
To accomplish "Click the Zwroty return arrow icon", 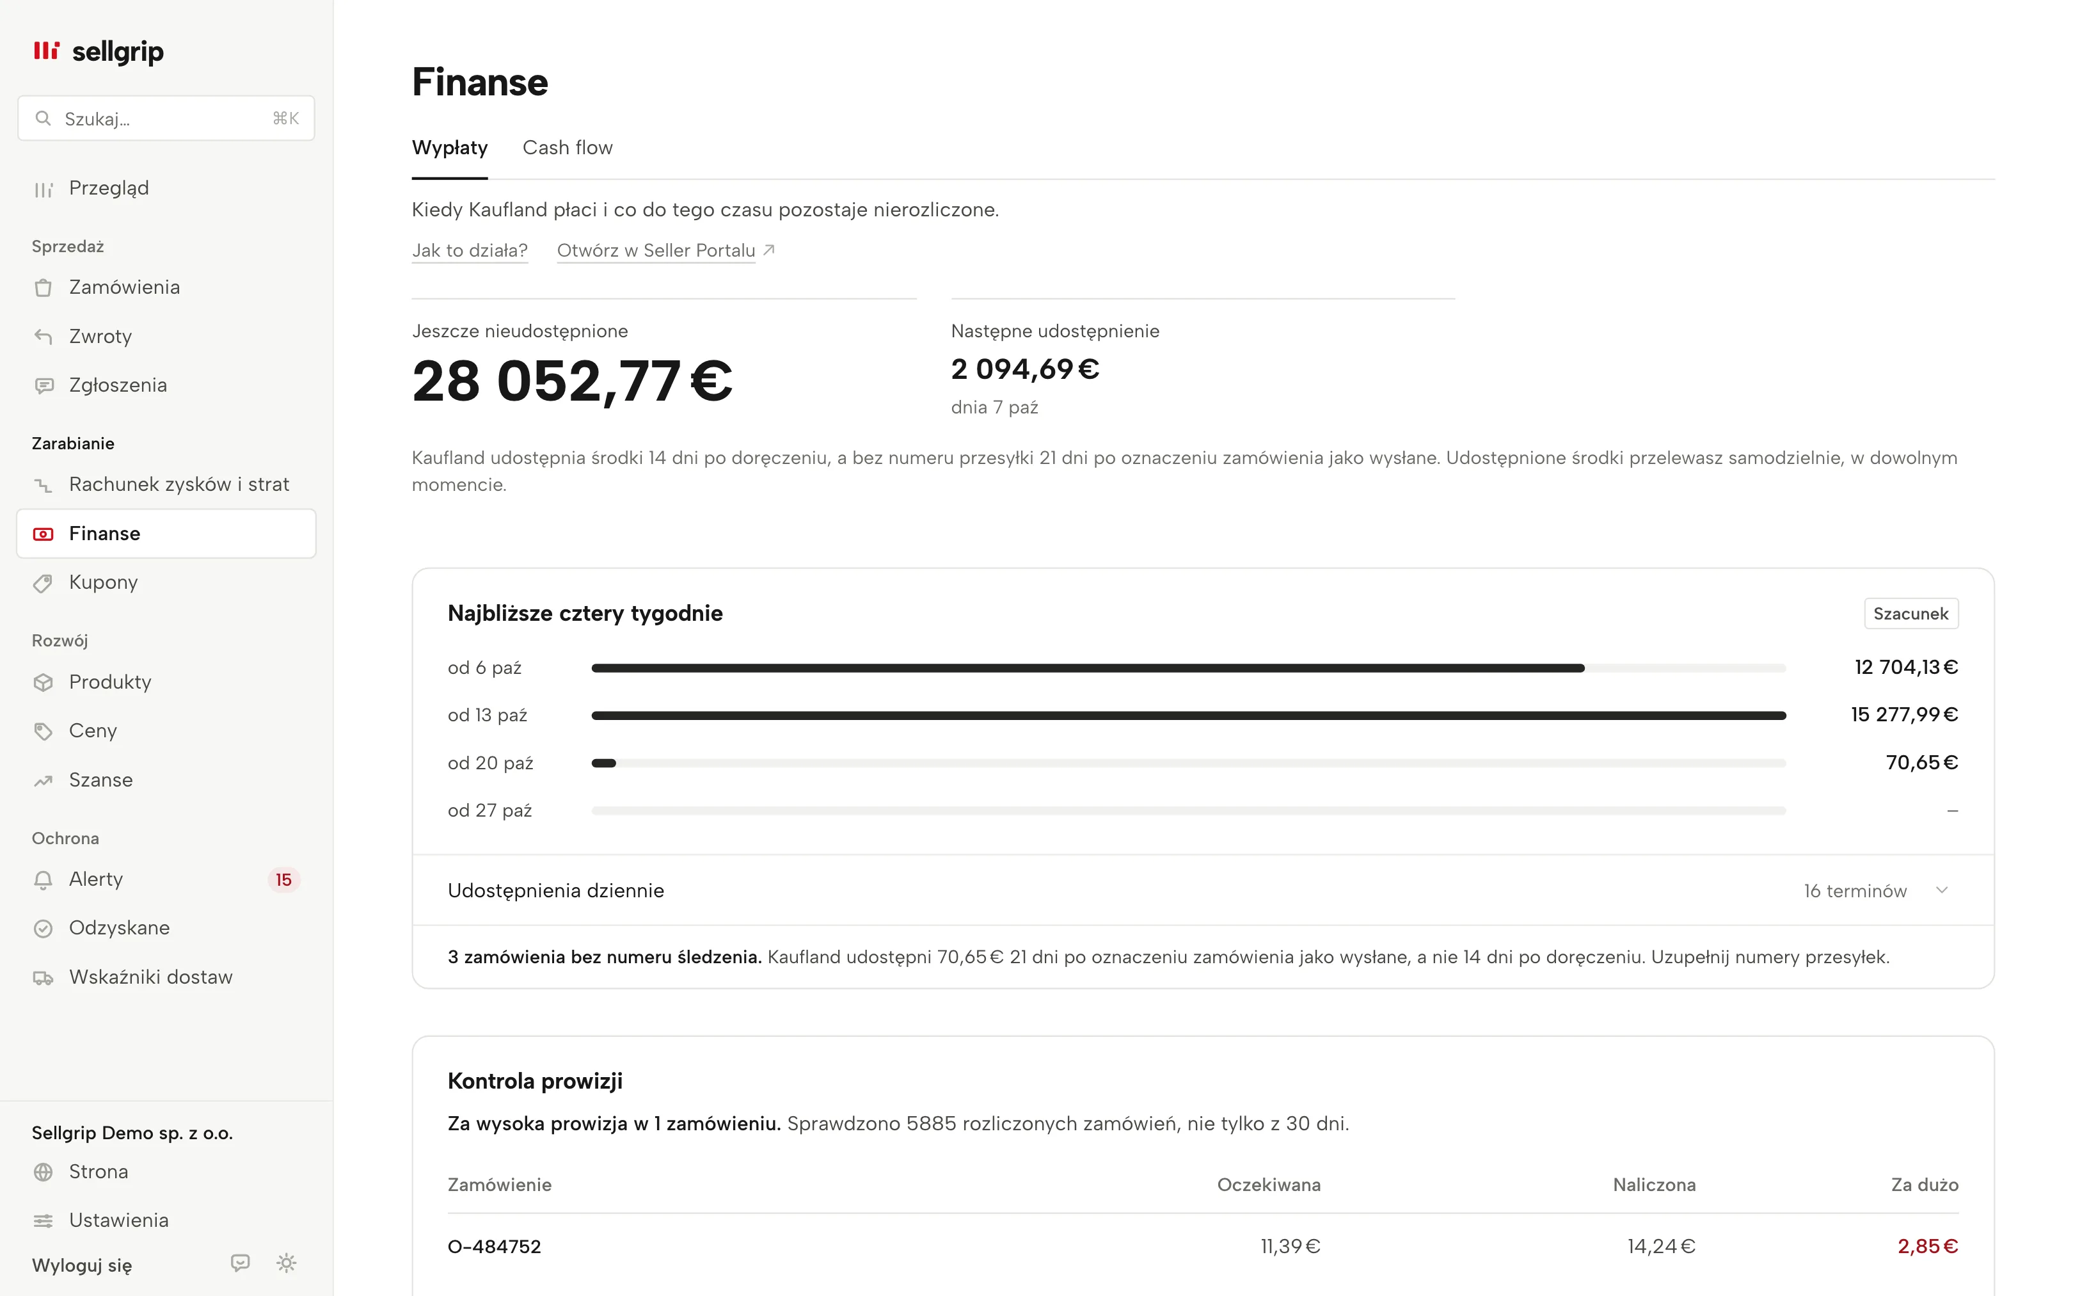I will [x=43, y=337].
